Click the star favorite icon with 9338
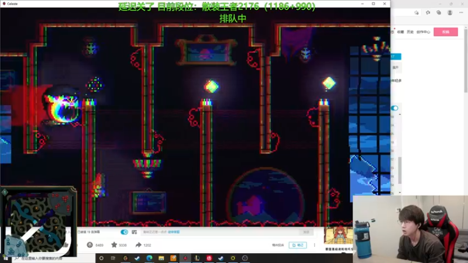This screenshot has height=263, width=468. click(114, 245)
